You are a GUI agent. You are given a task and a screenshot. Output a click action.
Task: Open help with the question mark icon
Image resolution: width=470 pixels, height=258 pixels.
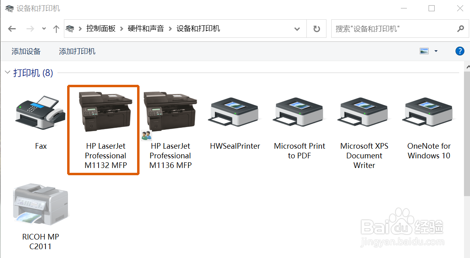[460, 51]
